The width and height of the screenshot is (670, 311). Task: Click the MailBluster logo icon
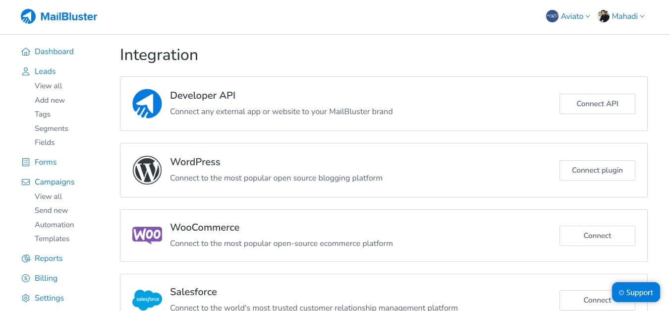coord(29,15)
